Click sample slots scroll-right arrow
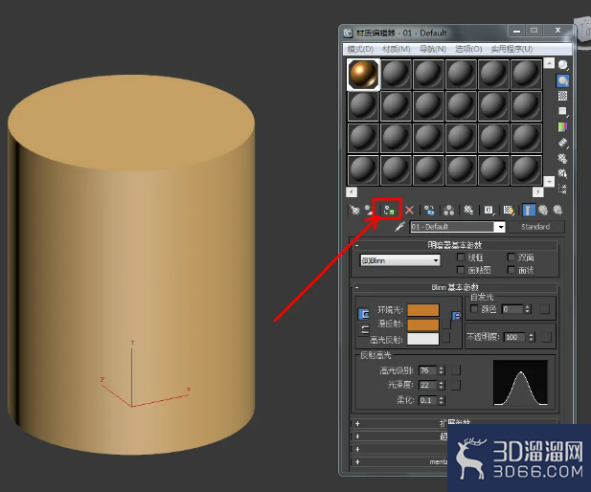 (538, 192)
